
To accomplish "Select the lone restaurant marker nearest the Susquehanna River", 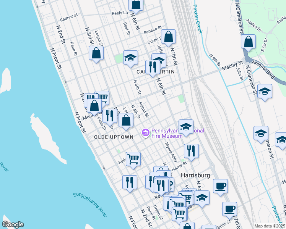I will tap(130, 183).
